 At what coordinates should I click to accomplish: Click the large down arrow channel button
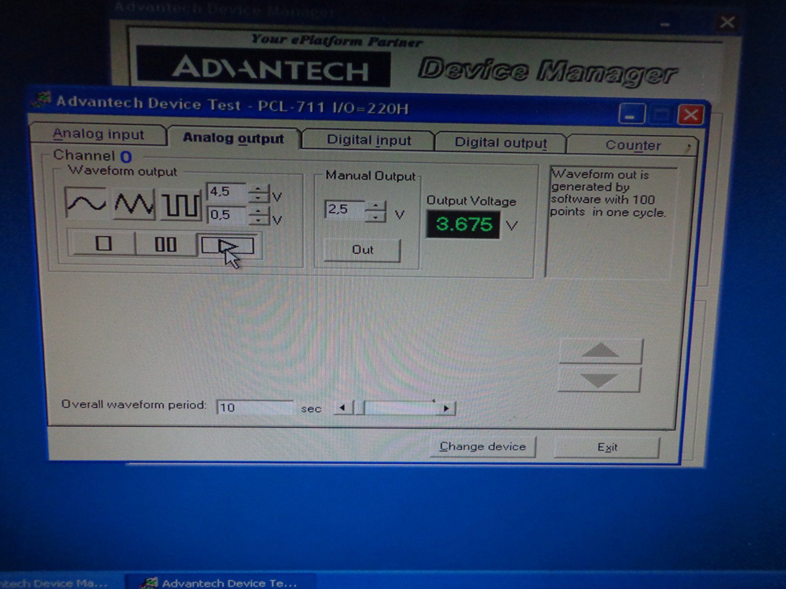pos(600,379)
